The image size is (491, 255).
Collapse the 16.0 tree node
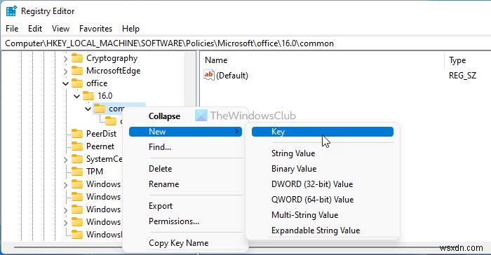pos(76,96)
